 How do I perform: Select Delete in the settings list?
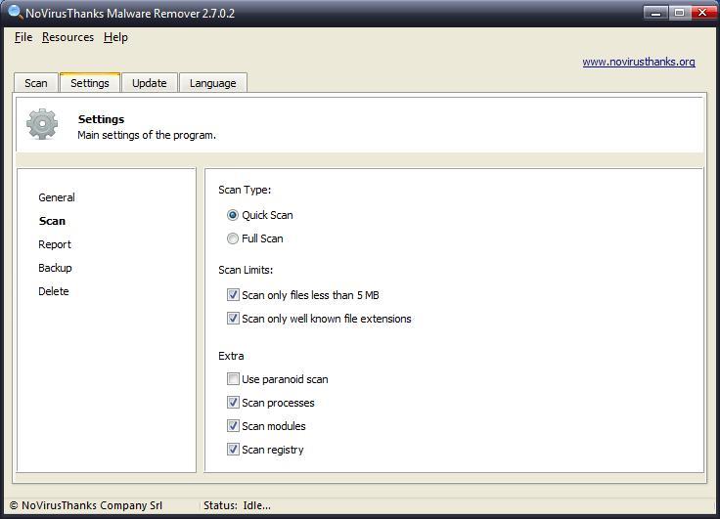[x=53, y=291]
